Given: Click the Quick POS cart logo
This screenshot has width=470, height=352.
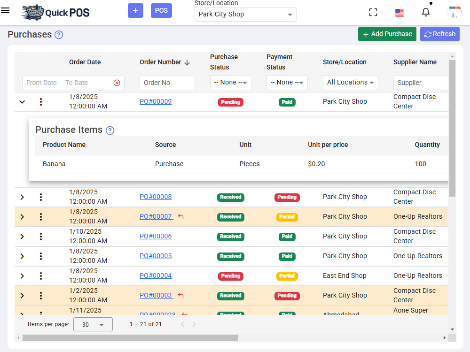Looking at the screenshot, I should click(55, 12).
